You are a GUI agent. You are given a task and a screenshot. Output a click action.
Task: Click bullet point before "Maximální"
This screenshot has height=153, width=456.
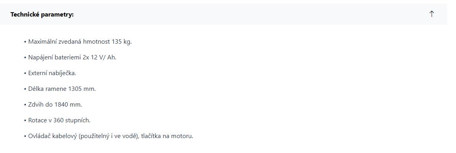(25, 42)
